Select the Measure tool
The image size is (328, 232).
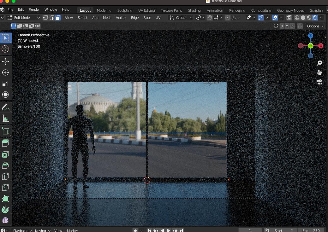click(x=5, y=118)
